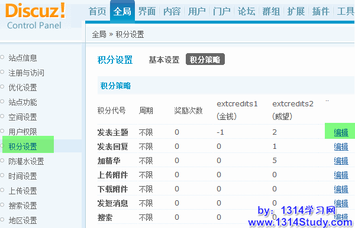Image resolution: width=355 pixels, height=228 pixels.
Task: Click the 威望 value 1 for 发表回复
Action: pos(275,146)
